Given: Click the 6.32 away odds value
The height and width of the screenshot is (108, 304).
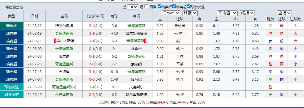Looking at the screenshot, I should [x=255, y=33].
